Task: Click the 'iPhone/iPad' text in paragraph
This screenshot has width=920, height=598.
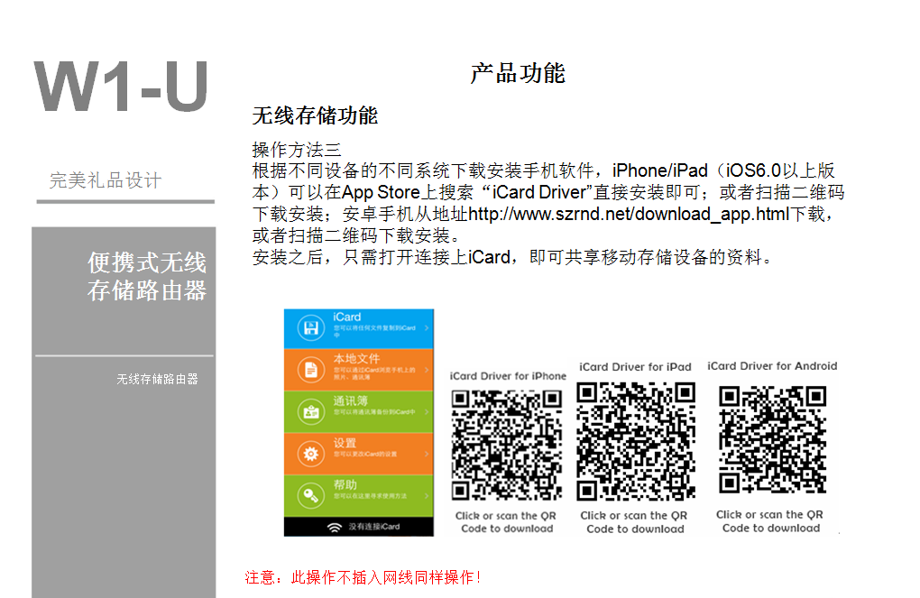Action: point(660,170)
